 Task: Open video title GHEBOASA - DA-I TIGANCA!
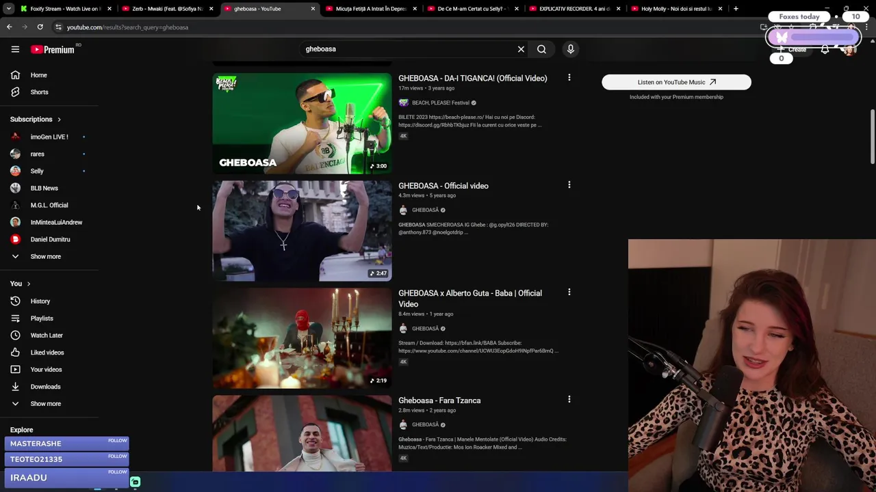click(472, 79)
